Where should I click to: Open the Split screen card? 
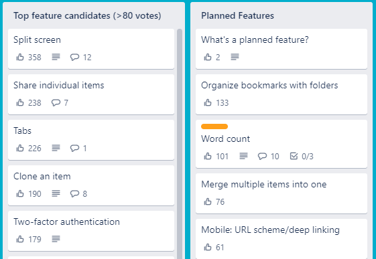pos(91,49)
